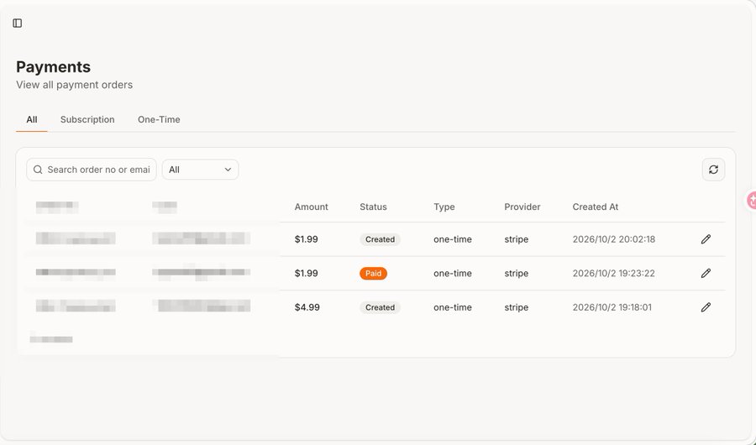Click the 2026/10/2 20:02:18 timestamp
The image size is (756, 445).
pyautogui.click(x=614, y=239)
